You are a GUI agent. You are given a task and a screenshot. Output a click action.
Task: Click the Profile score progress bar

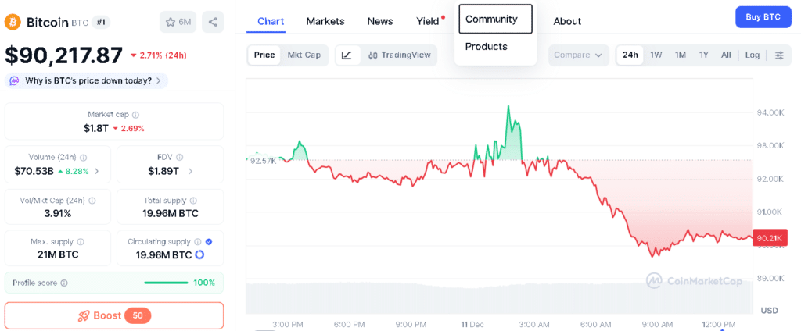tap(166, 283)
